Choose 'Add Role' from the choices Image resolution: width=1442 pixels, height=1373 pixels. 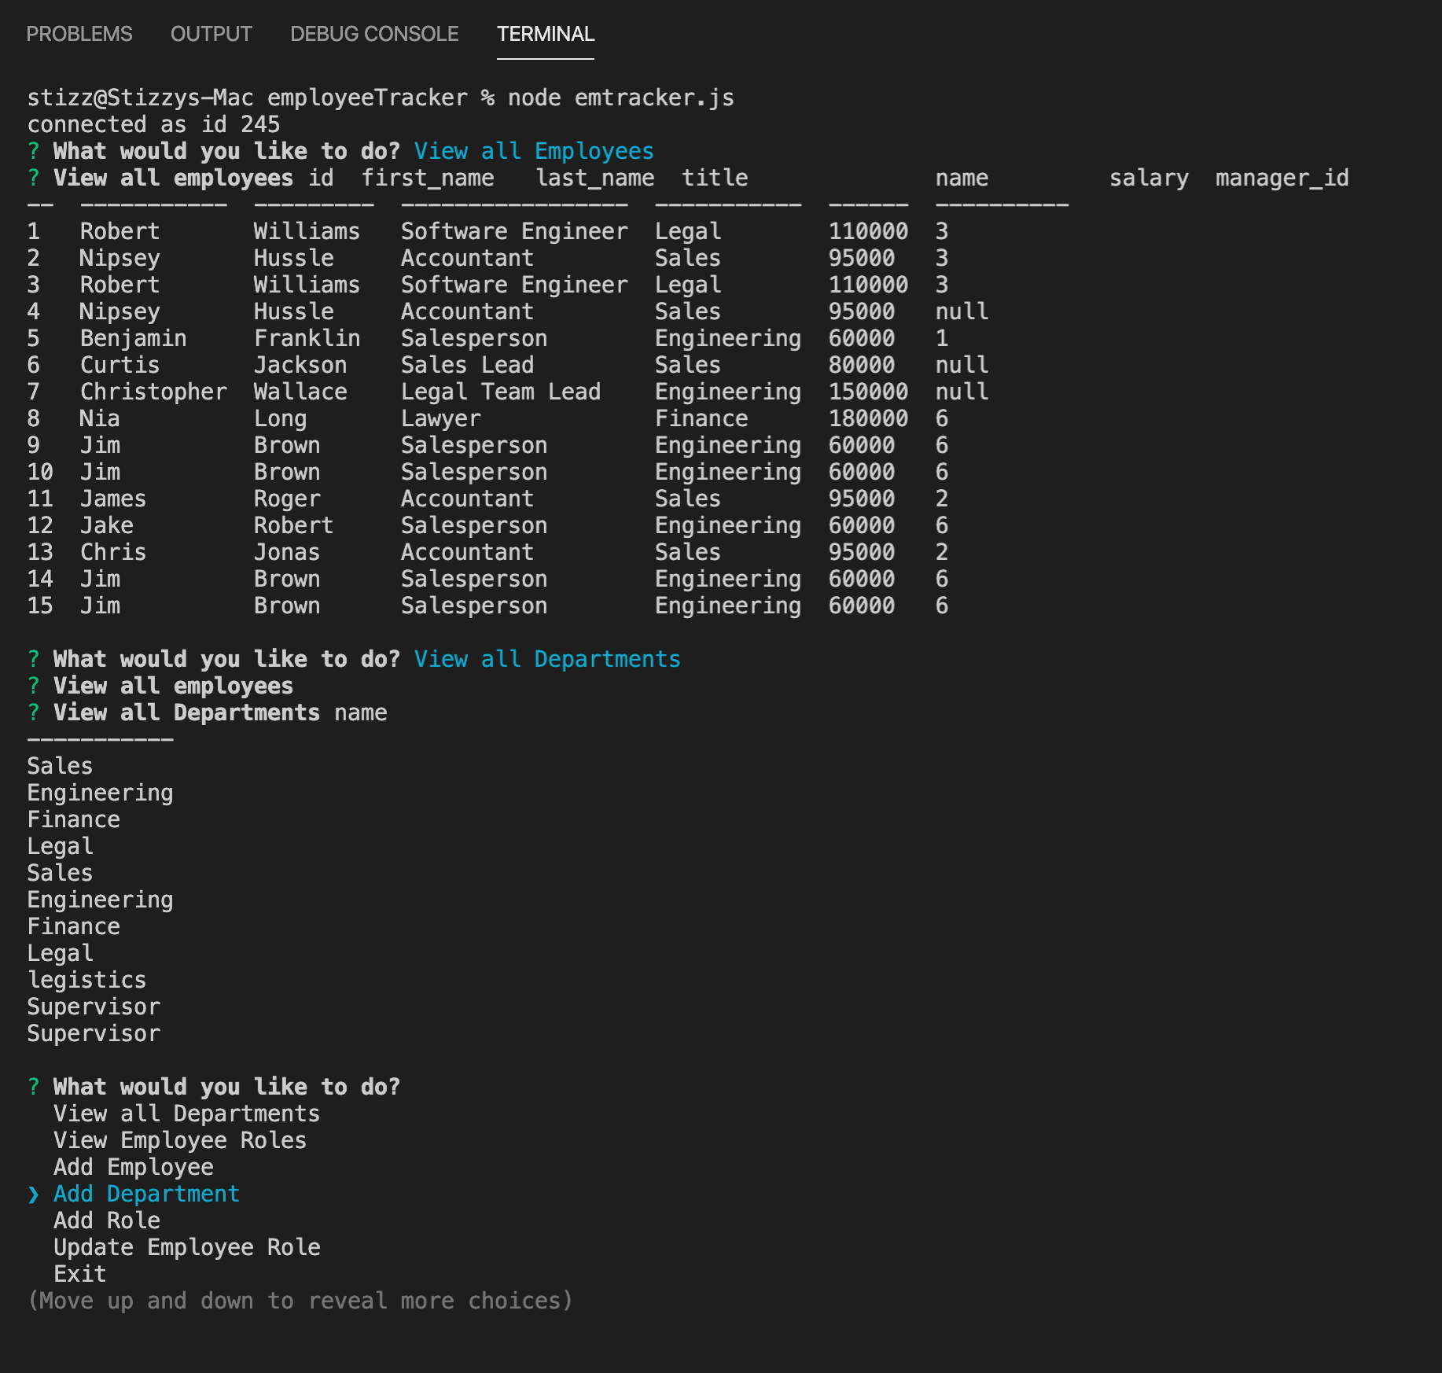click(x=106, y=1220)
